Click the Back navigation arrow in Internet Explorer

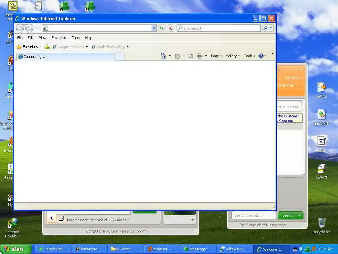pyautogui.click(x=20, y=28)
